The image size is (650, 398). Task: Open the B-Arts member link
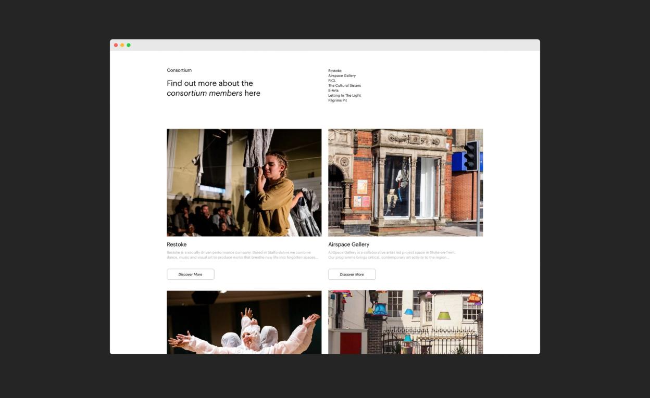333,91
